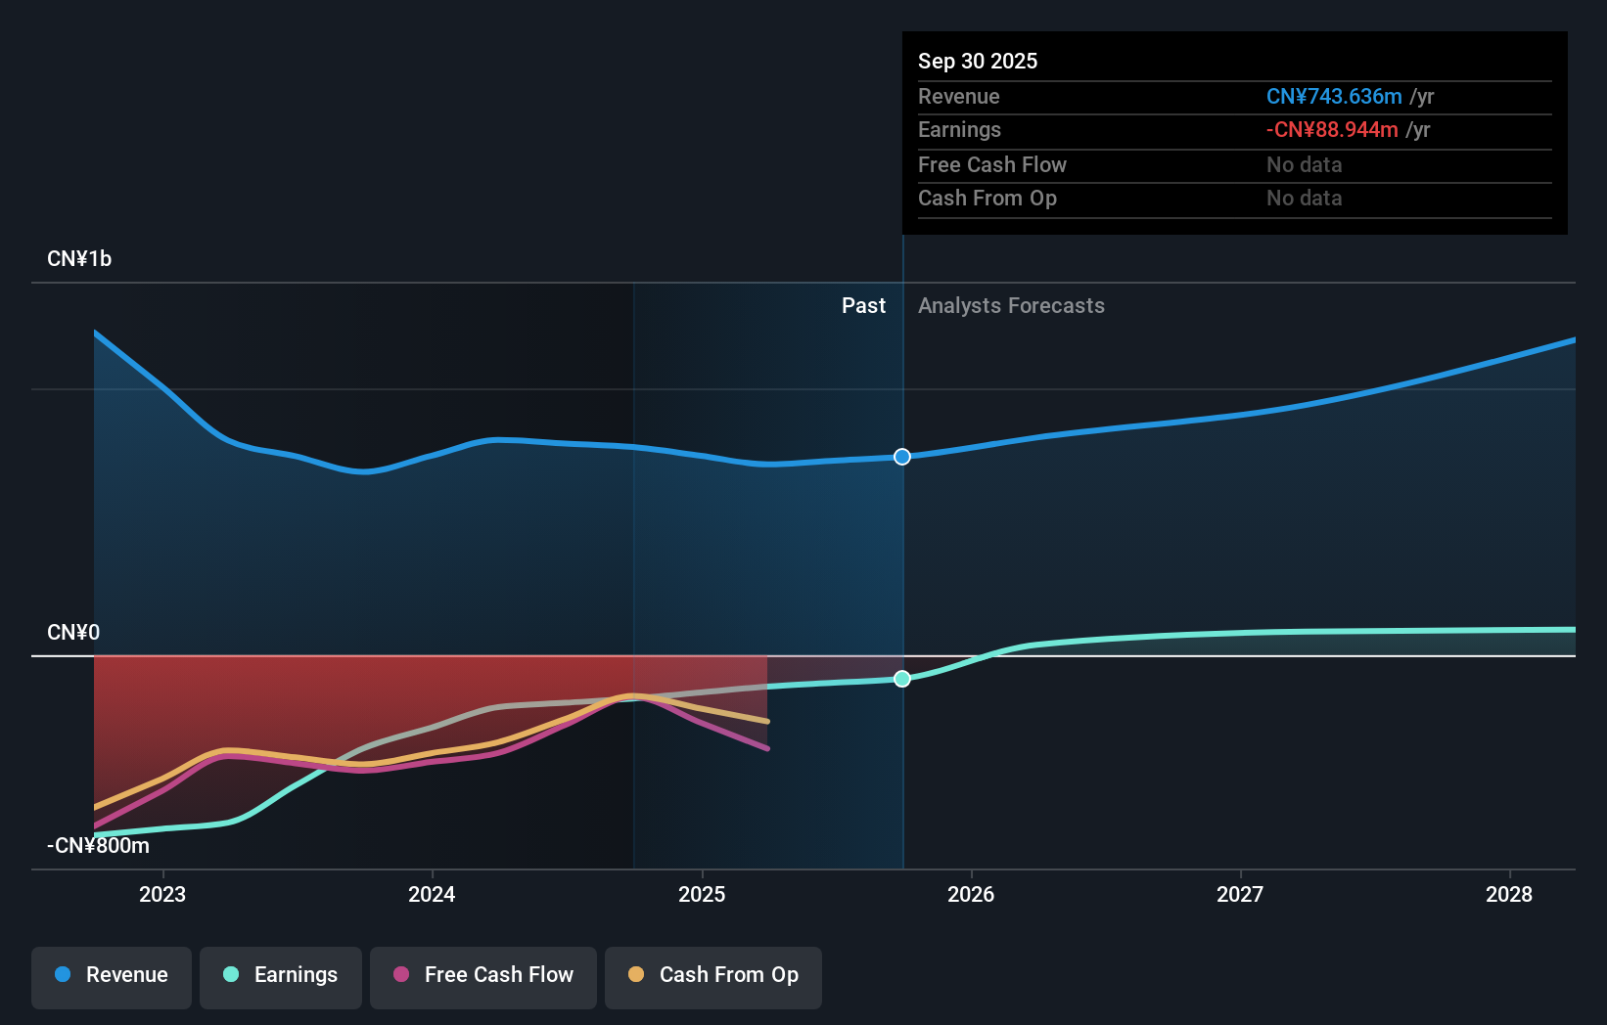
Task: Click the 2027 axis label on the timeline
Action: 1240,894
